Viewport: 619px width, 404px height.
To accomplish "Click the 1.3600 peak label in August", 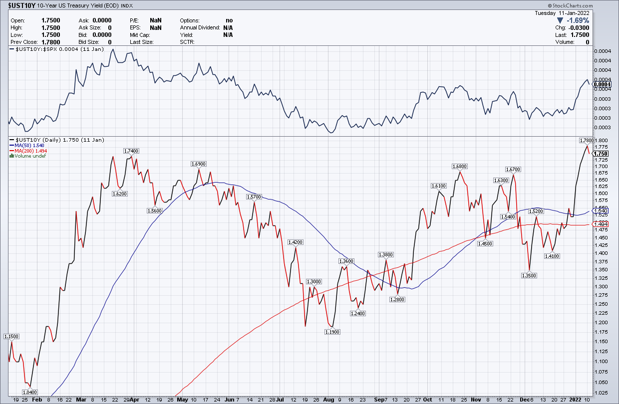I will click(346, 261).
